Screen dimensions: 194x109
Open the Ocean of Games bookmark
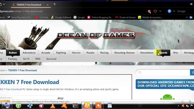tap(125, 18)
